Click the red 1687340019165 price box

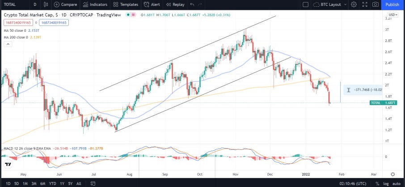[18, 22]
